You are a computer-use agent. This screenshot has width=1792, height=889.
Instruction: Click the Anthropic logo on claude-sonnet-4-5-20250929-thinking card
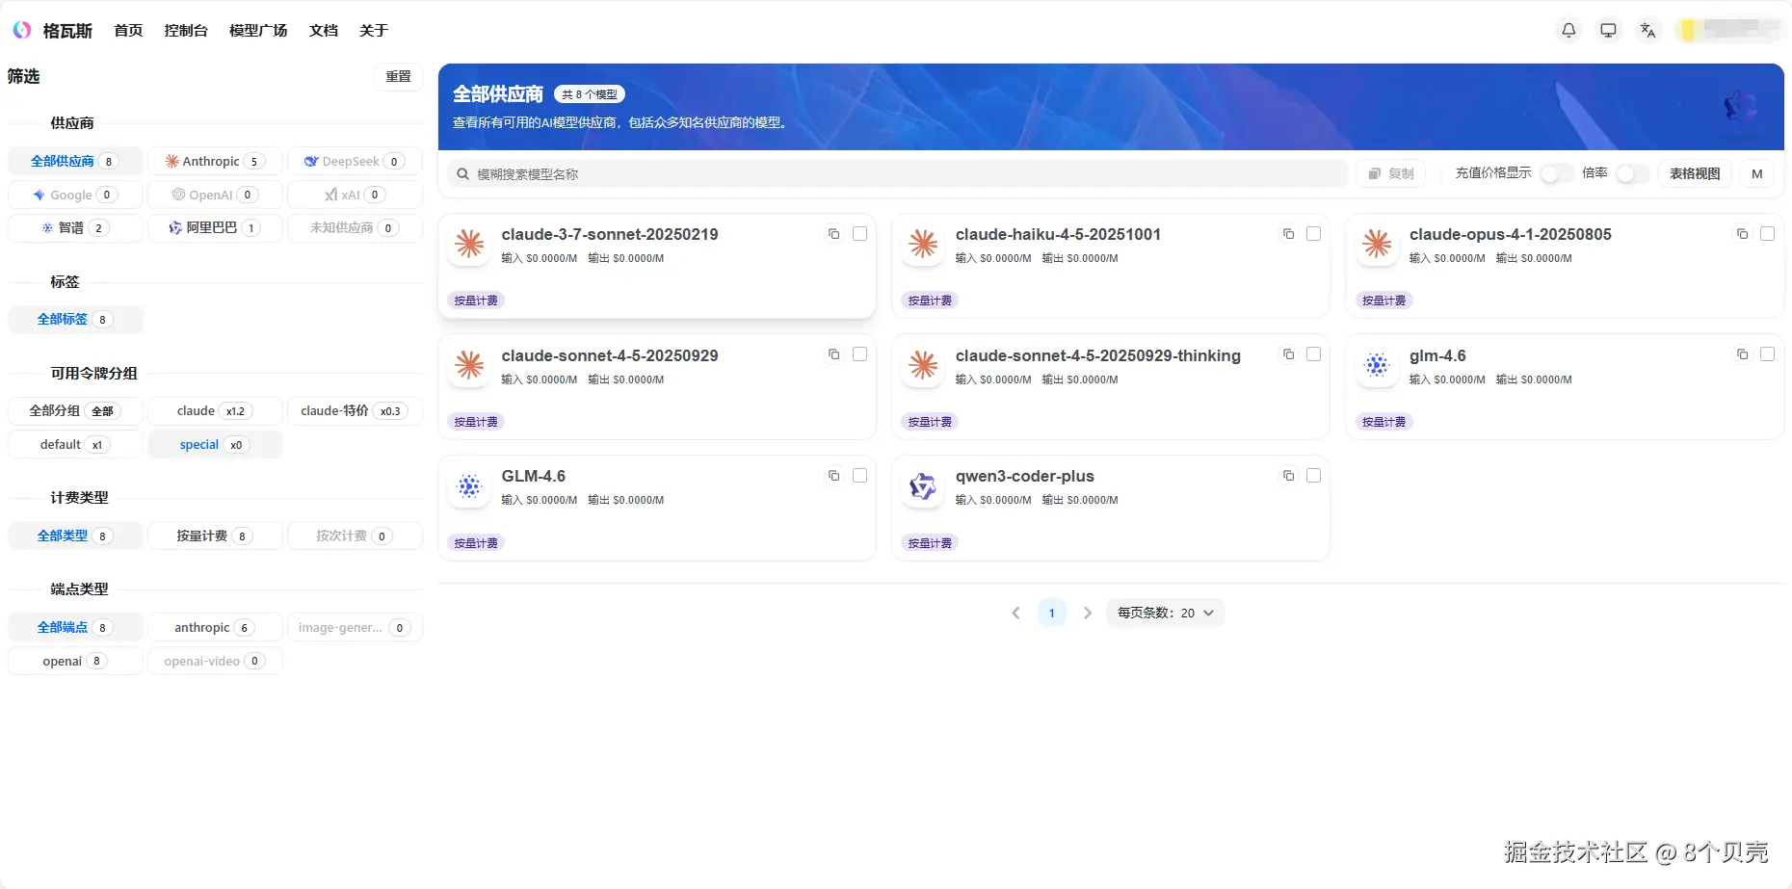click(923, 365)
